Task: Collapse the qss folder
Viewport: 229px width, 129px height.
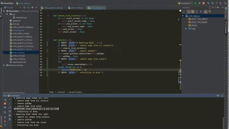Action: pos(7,14)
